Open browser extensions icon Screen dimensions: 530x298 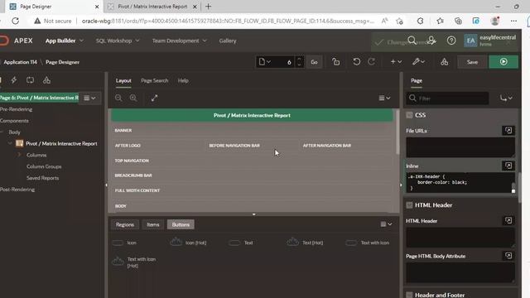click(420, 21)
